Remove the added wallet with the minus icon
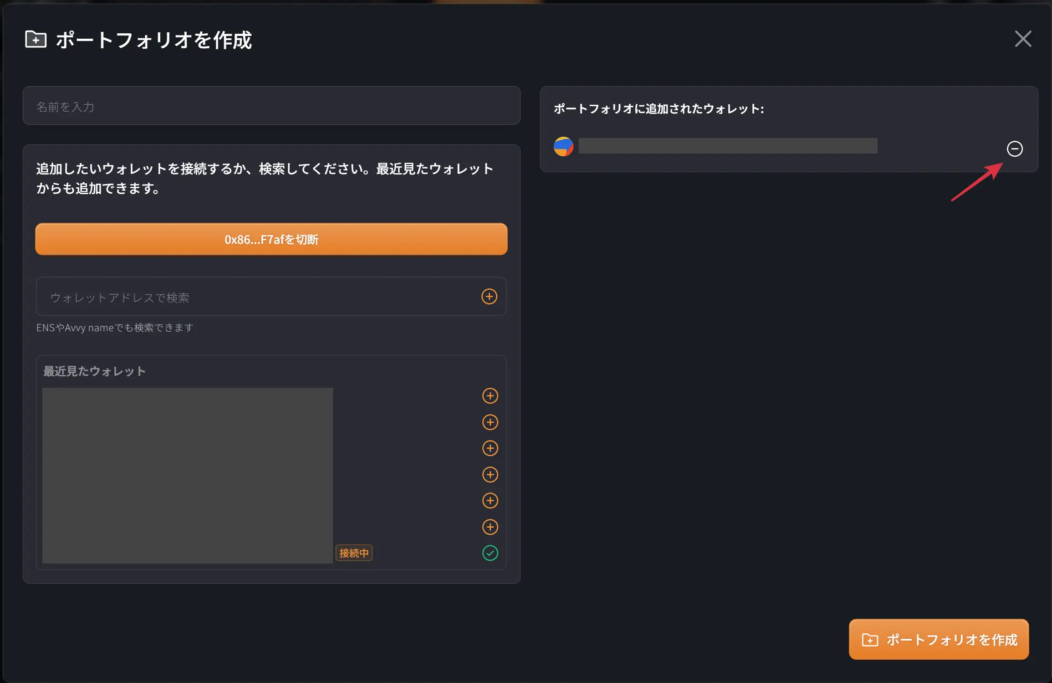This screenshot has width=1052, height=683. [1014, 149]
